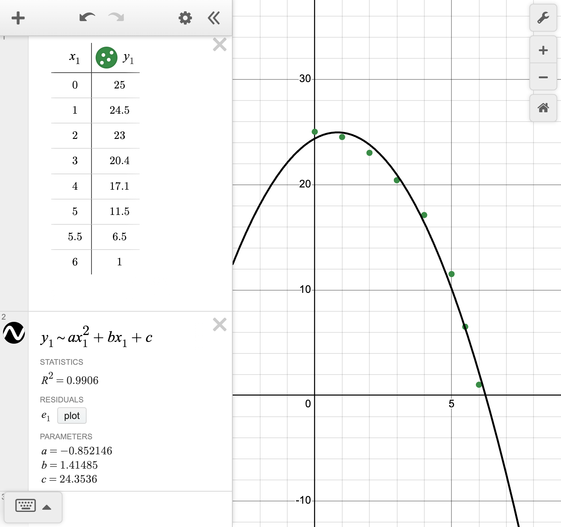
Task: Return to default view with home icon
Action: pos(543,108)
